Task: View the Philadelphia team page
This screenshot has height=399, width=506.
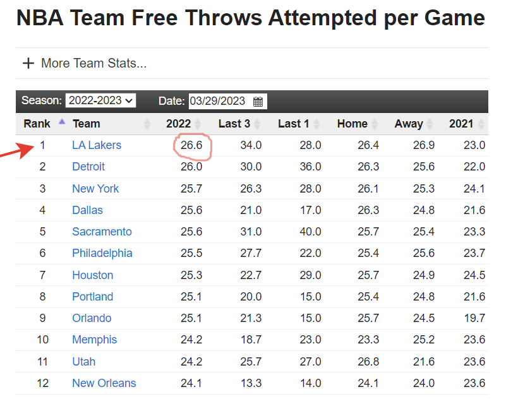Action: click(x=102, y=253)
